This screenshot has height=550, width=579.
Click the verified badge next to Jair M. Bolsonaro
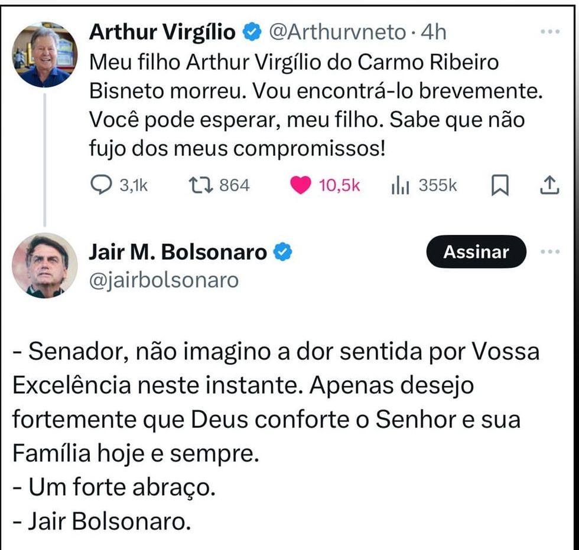pos(284,252)
